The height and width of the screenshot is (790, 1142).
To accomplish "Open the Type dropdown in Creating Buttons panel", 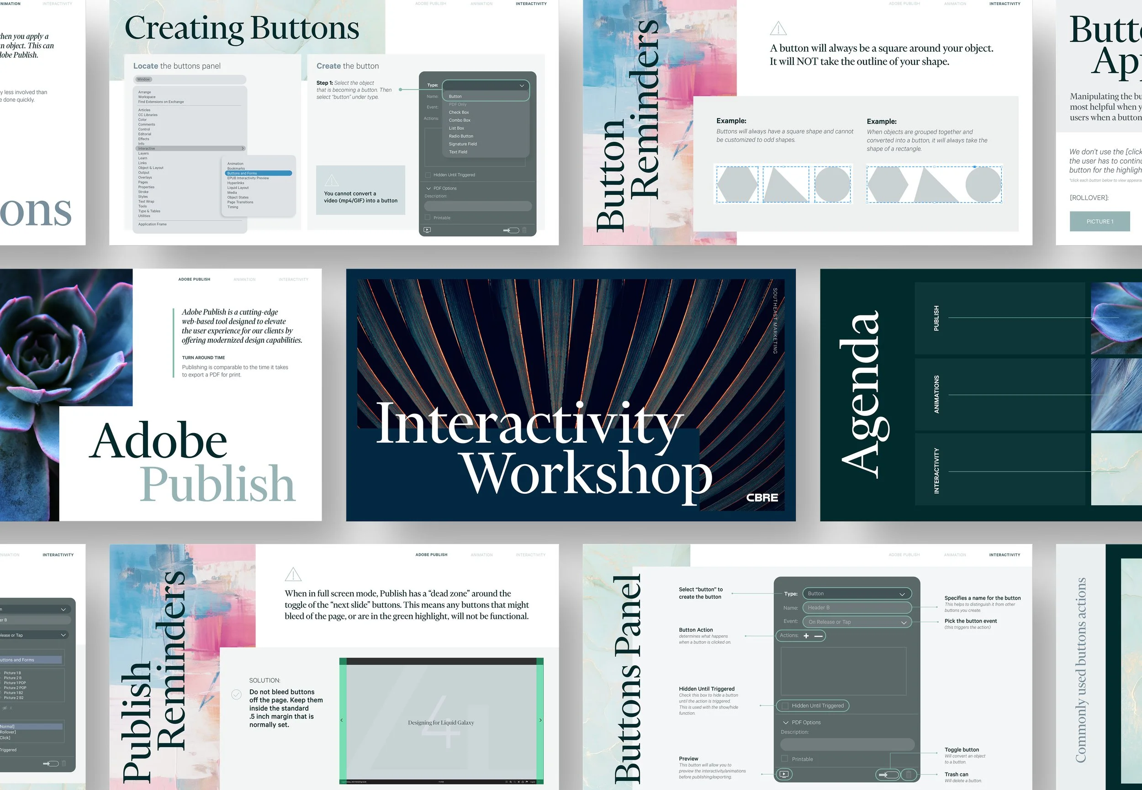I will click(486, 86).
